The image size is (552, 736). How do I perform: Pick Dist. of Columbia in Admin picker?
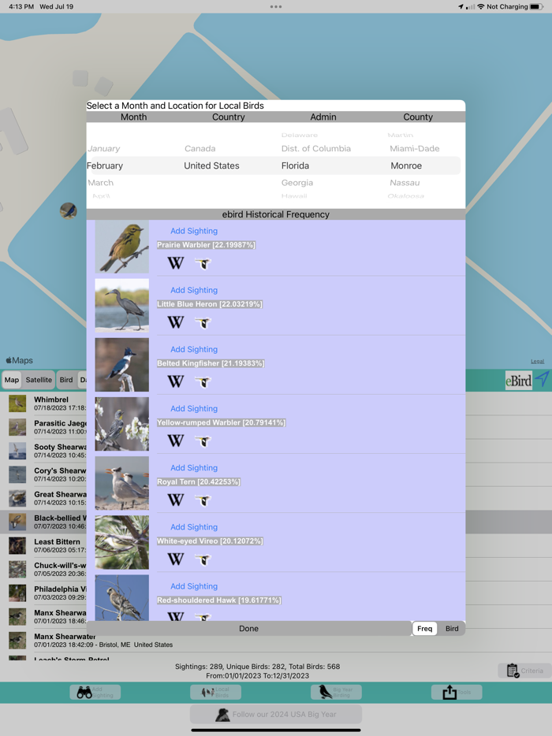coord(316,148)
